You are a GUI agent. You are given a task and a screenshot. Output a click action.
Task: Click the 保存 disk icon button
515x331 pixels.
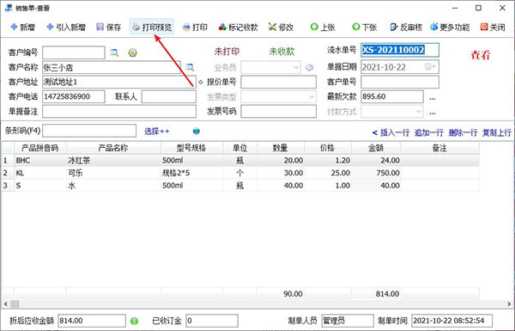[109, 27]
